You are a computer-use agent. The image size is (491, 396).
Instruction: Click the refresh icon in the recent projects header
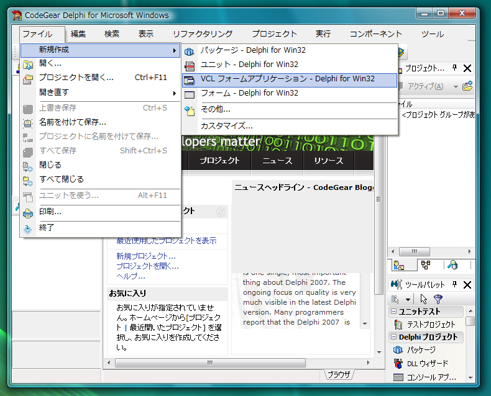221,212
